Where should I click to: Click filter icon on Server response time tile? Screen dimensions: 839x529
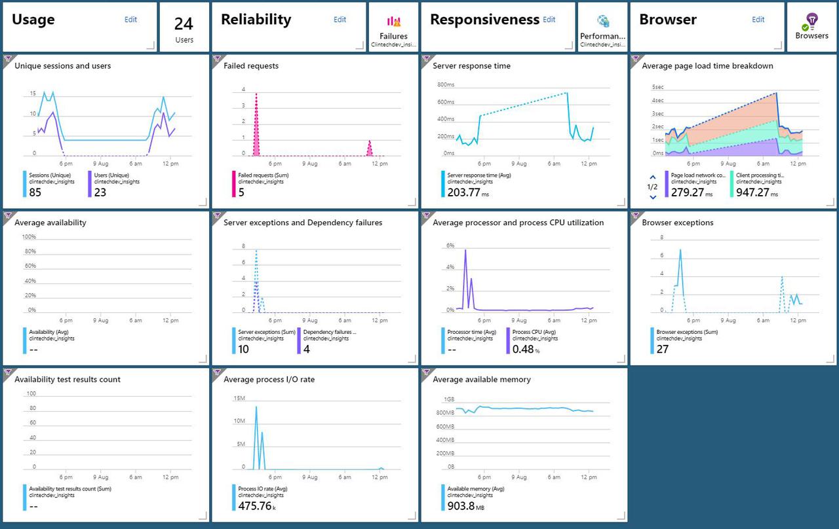click(425, 59)
